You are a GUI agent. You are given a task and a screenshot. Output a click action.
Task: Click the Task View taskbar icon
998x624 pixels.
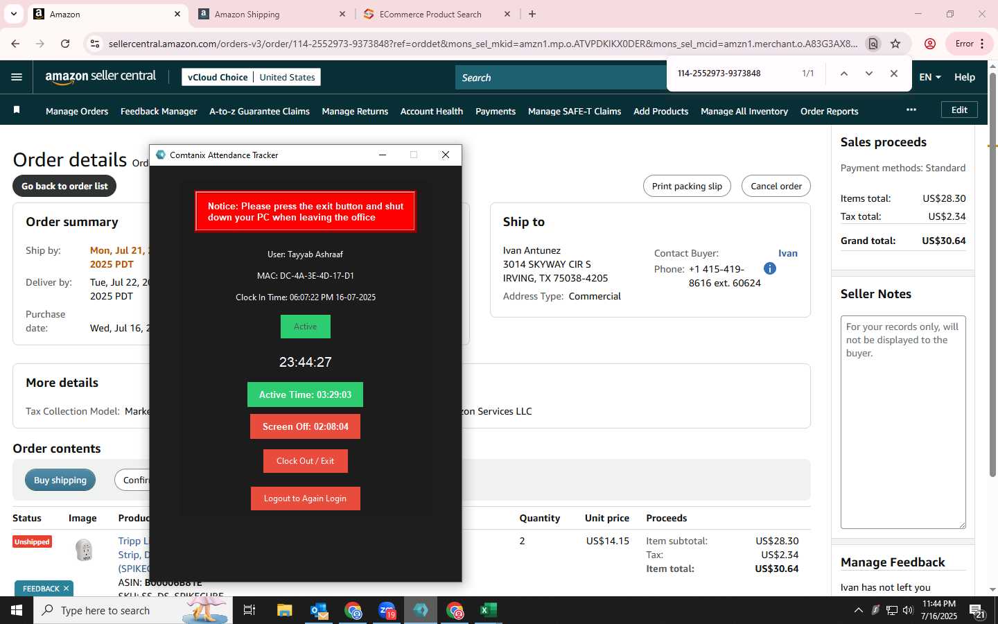pyautogui.click(x=249, y=610)
